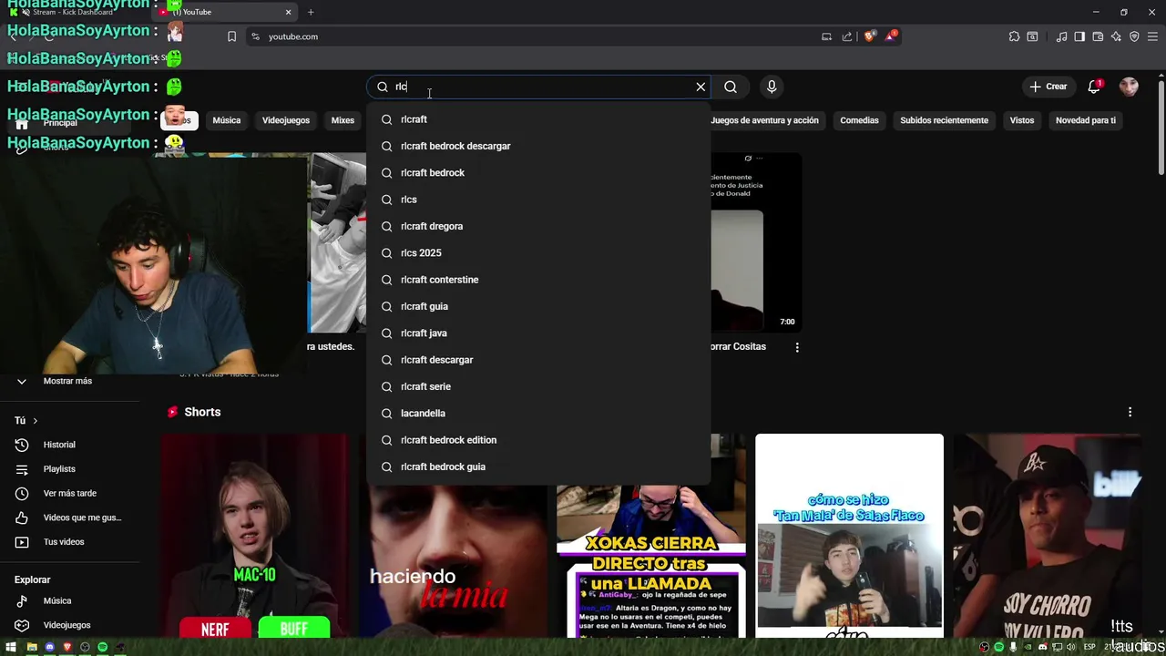Bookmark this page icon
The image size is (1166, 656).
click(231, 36)
